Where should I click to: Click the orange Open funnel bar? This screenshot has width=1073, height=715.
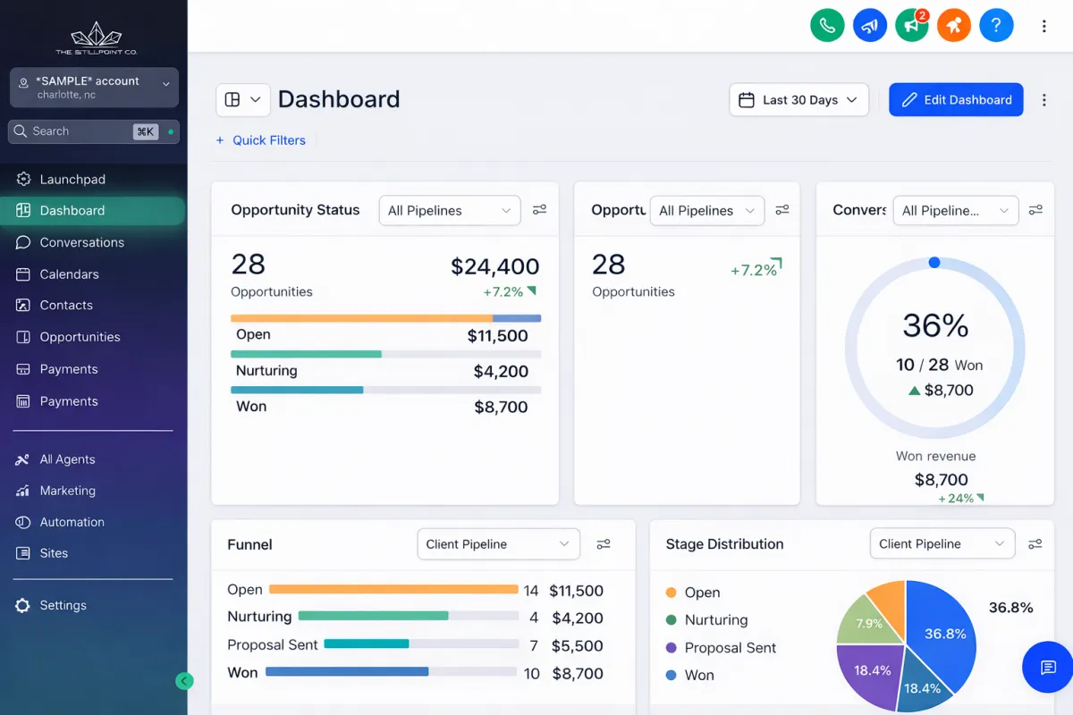393,590
